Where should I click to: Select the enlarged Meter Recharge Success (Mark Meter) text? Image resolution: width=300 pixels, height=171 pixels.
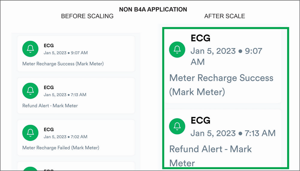pos(221,85)
